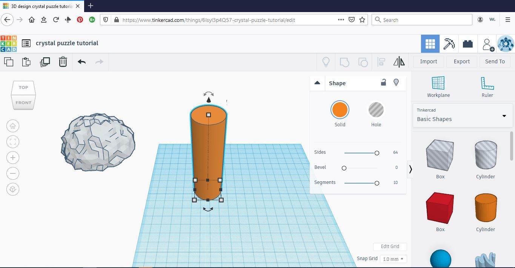
Task: Open the Bricks mode
Action: click(468, 44)
